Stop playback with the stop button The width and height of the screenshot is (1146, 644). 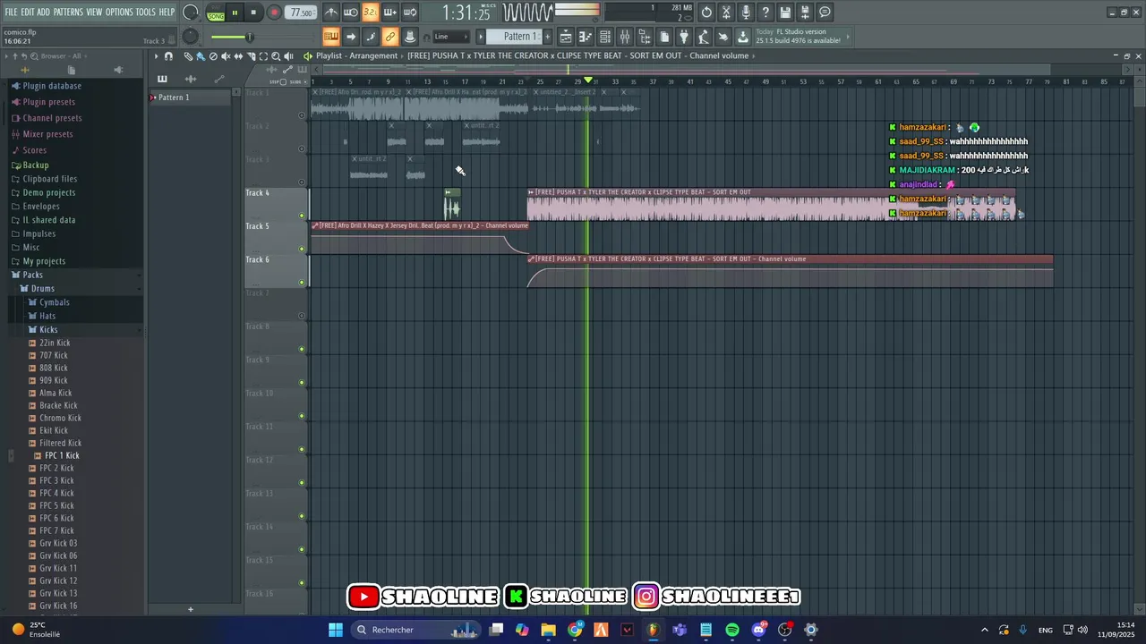click(253, 13)
